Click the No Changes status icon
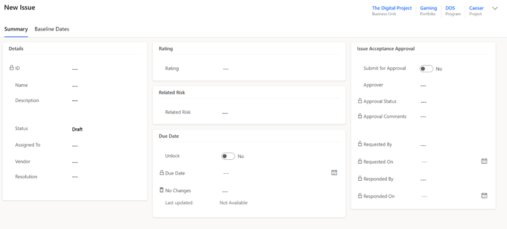This screenshot has height=229, width=507. tap(162, 190)
